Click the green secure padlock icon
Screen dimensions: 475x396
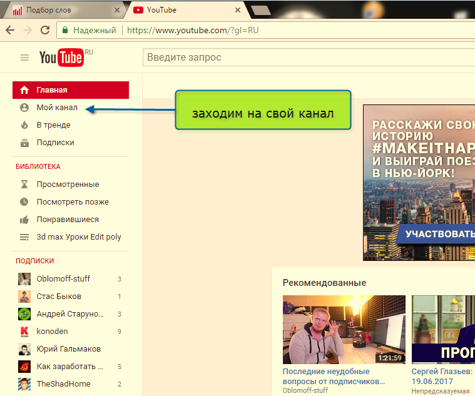[x=65, y=30]
